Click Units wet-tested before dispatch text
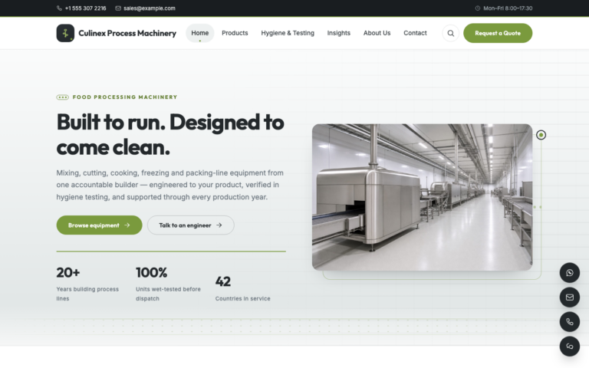Image resolution: width=589 pixels, height=368 pixels. pos(168,294)
